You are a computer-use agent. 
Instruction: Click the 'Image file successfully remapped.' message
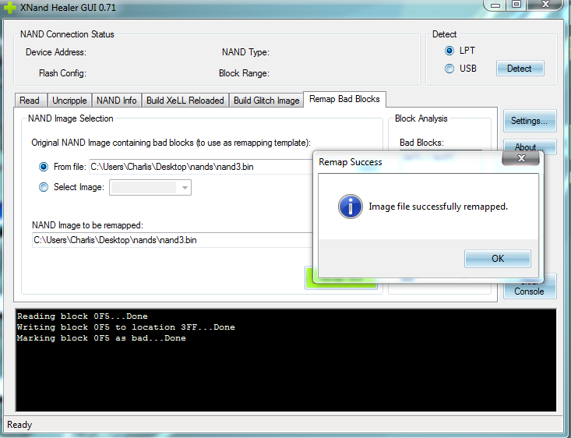[438, 207]
